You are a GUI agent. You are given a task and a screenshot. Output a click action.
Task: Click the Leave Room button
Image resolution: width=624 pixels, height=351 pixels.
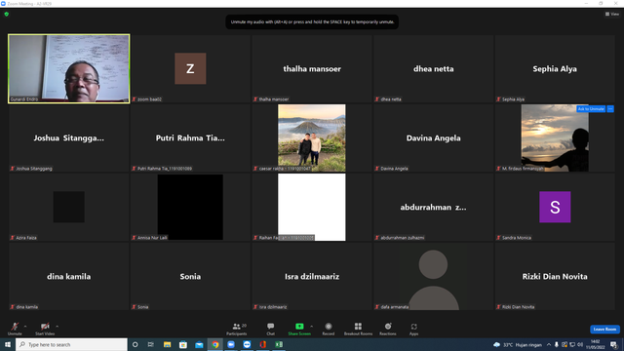(x=604, y=330)
